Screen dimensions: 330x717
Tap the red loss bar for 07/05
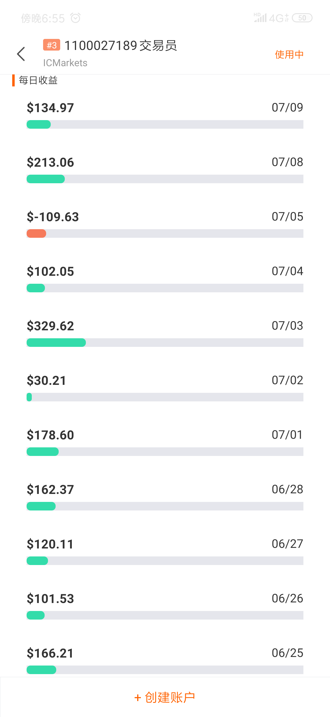click(x=36, y=233)
